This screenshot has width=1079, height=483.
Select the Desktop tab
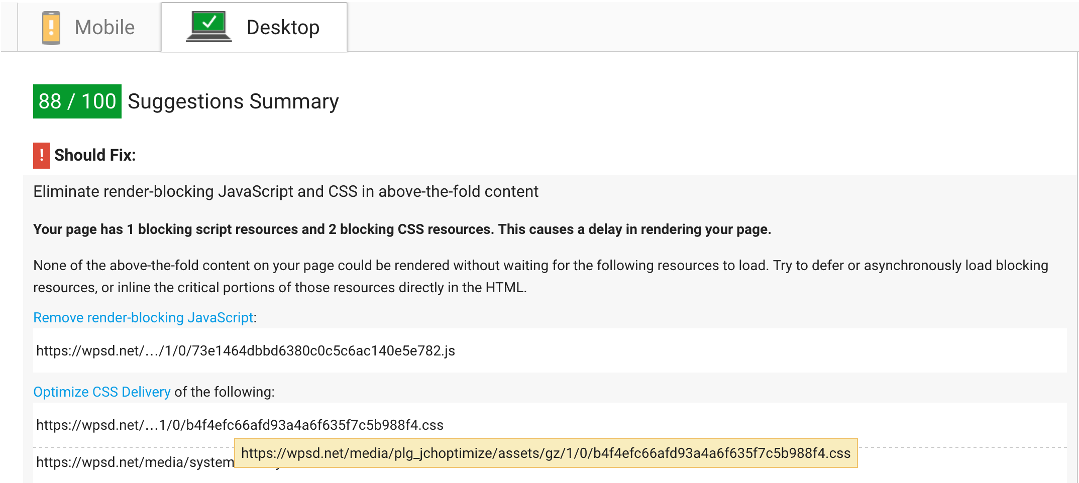254,27
